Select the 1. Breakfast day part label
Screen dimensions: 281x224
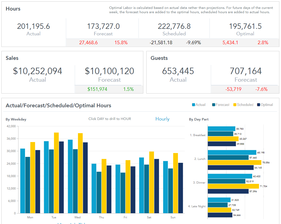198,135
